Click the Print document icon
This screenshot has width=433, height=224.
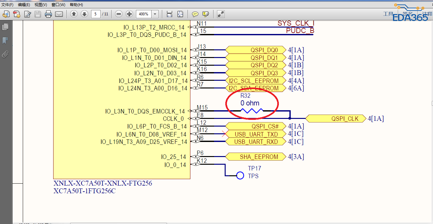pyautogui.click(x=48, y=14)
